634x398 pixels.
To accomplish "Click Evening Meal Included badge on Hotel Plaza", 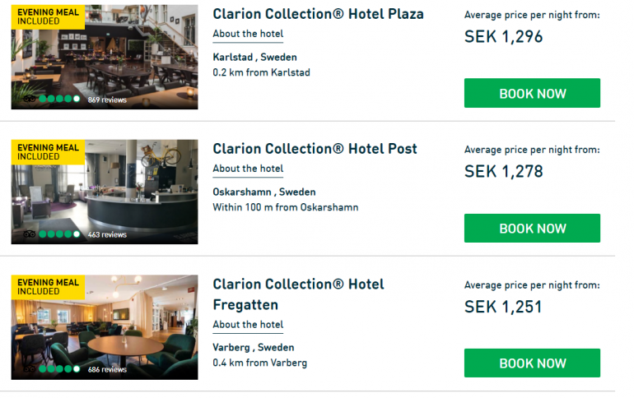I will [48, 16].
